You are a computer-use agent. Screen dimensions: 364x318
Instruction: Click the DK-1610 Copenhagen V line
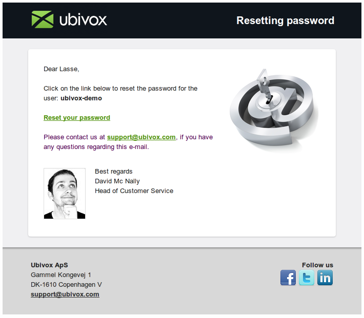(66, 285)
